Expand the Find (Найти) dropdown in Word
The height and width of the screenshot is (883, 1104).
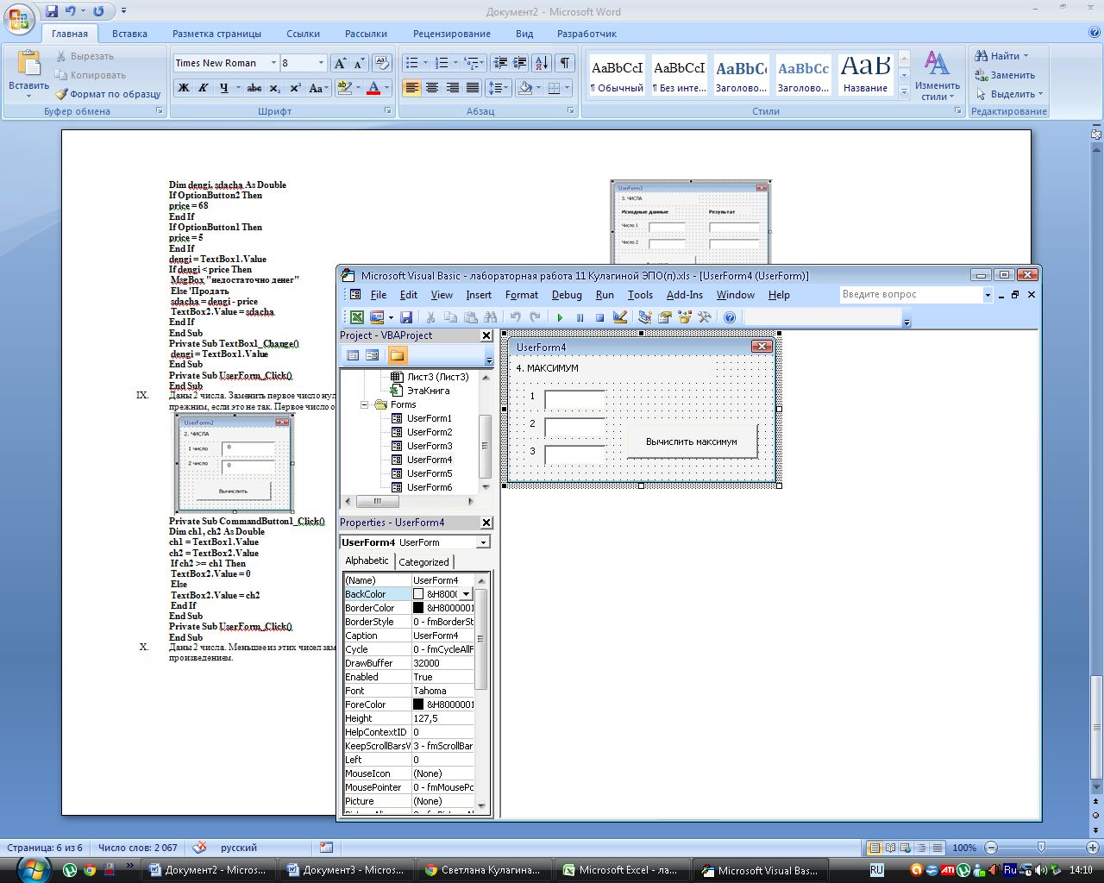(x=1026, y=56)
